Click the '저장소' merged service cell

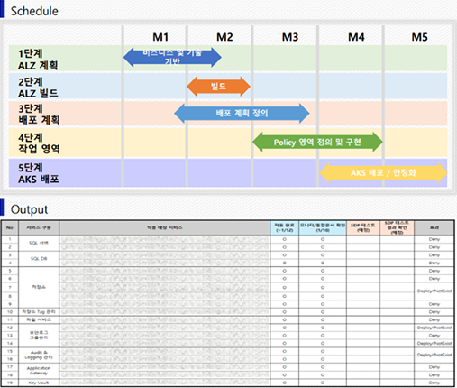tap(39, 287)
